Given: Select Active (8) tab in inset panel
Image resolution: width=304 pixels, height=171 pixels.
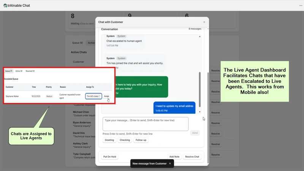Looking at the screenshot, I should [19, 71].
